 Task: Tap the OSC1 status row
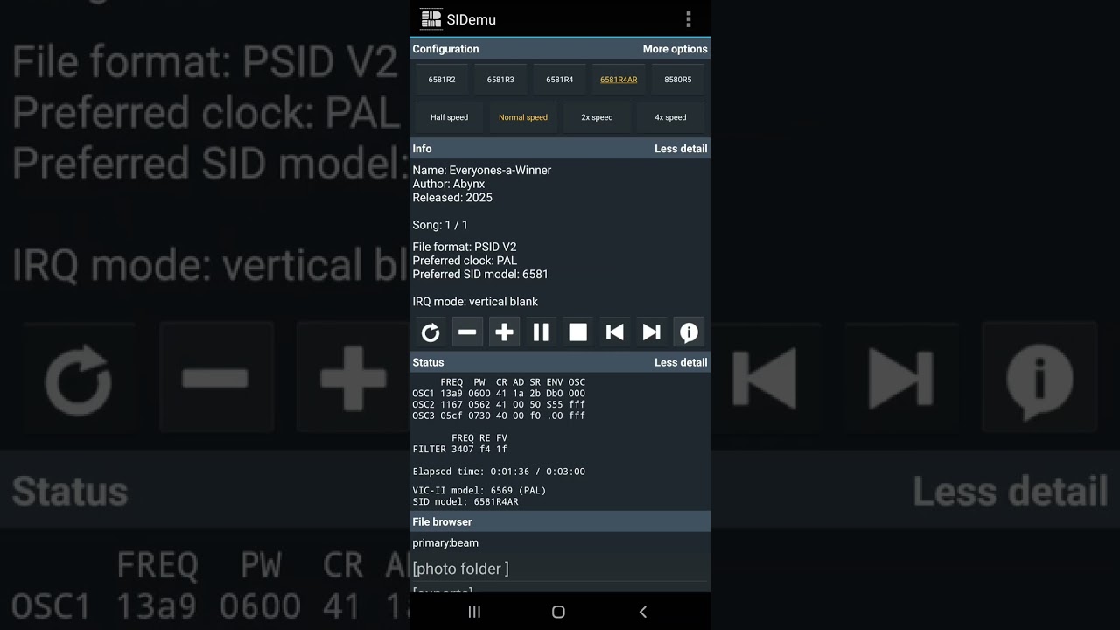click(499, 394)
